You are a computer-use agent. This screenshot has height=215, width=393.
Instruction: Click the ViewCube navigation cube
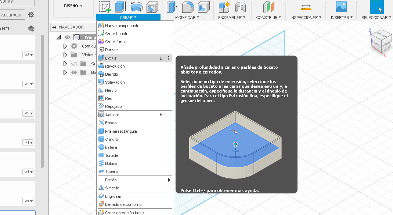381,41
